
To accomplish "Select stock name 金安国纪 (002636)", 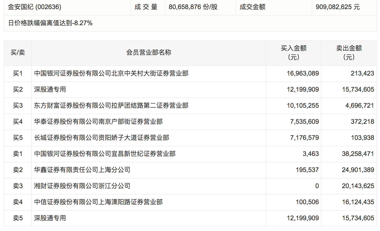I will 35,7.
